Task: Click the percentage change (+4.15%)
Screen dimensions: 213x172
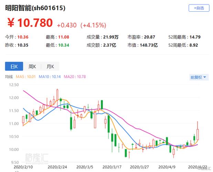Action: (x=93, y=25)
